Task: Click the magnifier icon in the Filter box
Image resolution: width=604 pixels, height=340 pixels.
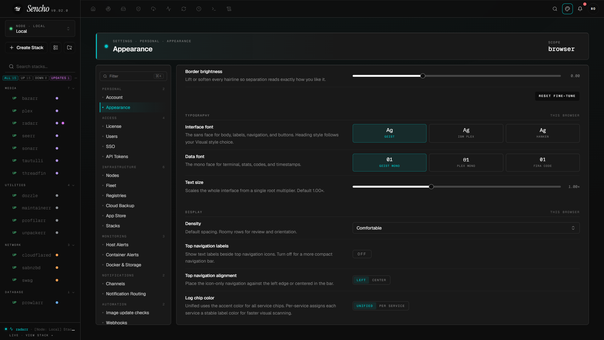Action: 105,76
